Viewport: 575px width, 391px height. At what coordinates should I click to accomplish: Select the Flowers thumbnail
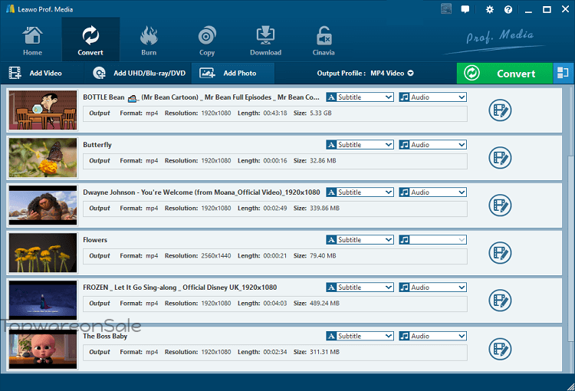pos(43,253)
